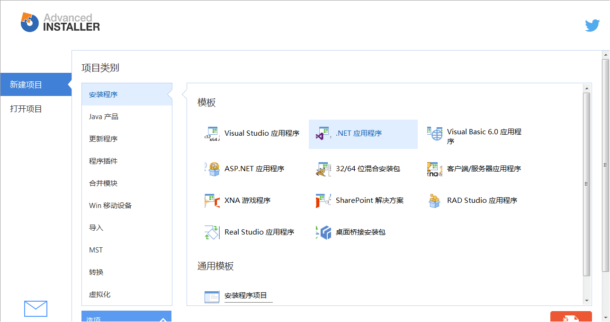Click the SharePoint 解决方案 icon
The width and height of the screenshot is (610, 322).
coord(323,200)
